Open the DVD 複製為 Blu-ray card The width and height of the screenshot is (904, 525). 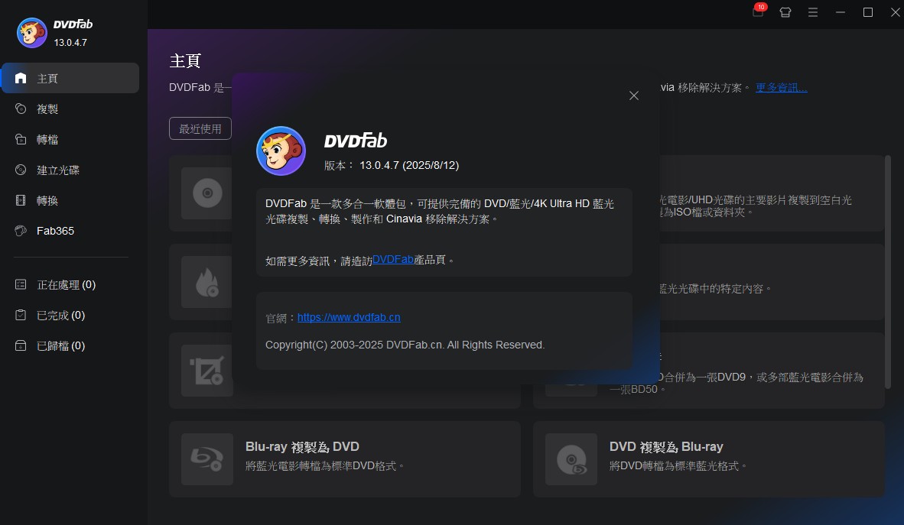(x=708, y=459)
